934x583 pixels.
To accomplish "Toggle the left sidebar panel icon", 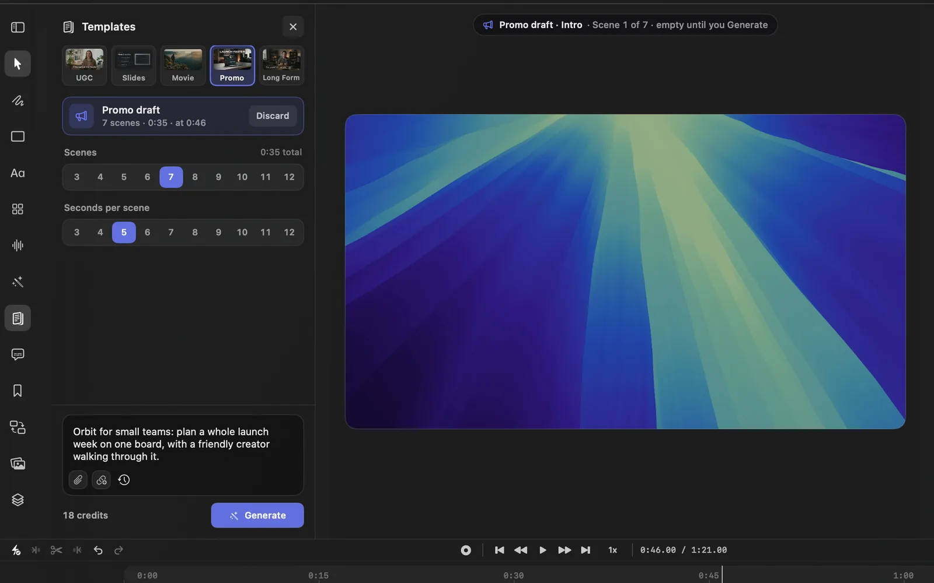I will (x=18, y=27).
